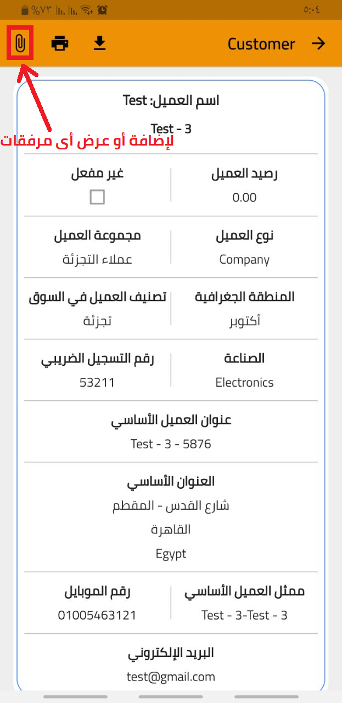Tap the download icon
Viewport: 342px width, 703px height.
click(99, 43)
